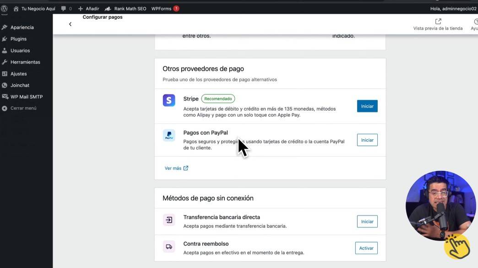478x268 pixels.
Task: Open the Añadir new content menu
Action: (x=89, y=9)
